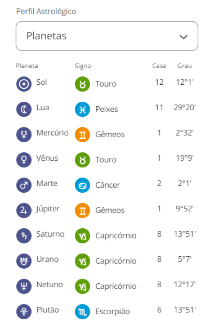Click the Vênus planet icon
The width and height of the screenshot is (214, 326).
tap(24, 160)
